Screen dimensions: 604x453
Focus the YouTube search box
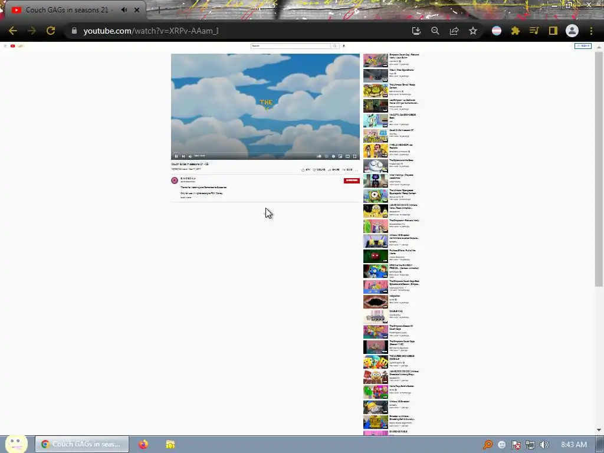pos(290,46)
